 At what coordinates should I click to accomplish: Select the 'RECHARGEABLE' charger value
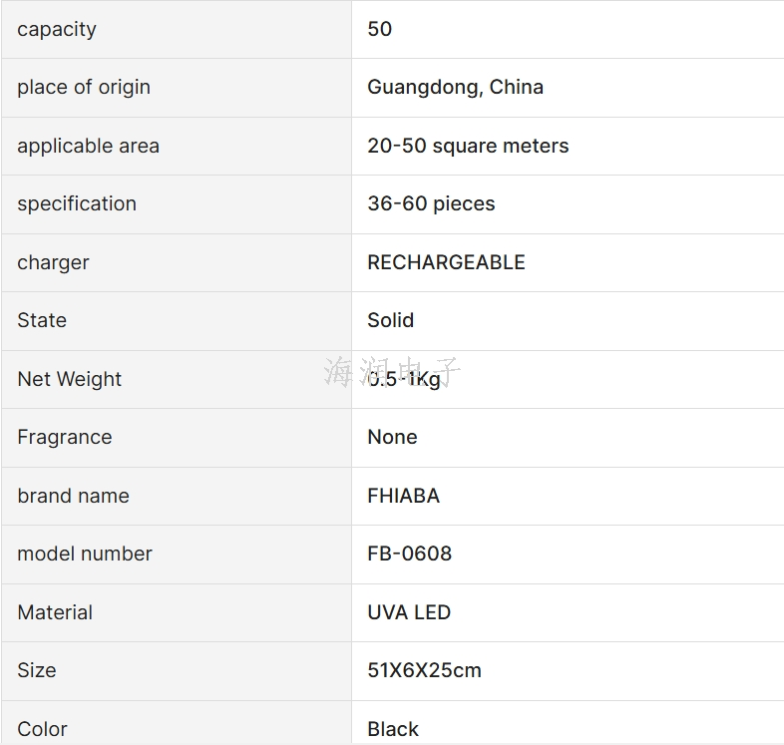coord(446,262)
